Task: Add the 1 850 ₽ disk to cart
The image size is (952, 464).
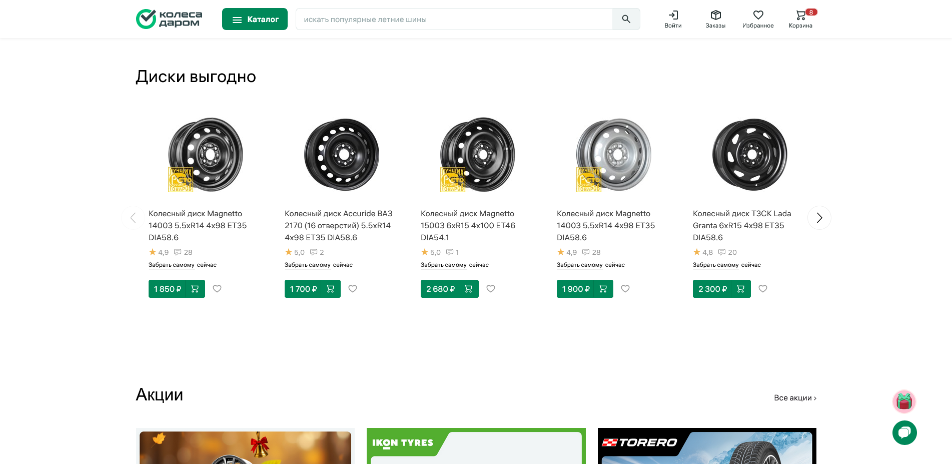Action: click(x=195, y=289)
